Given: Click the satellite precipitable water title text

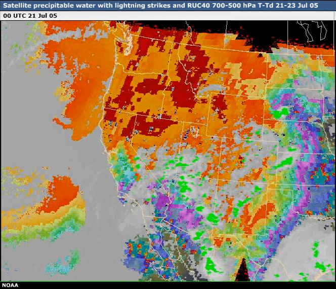Looking at the screenshot, I should tap(160, 6).
